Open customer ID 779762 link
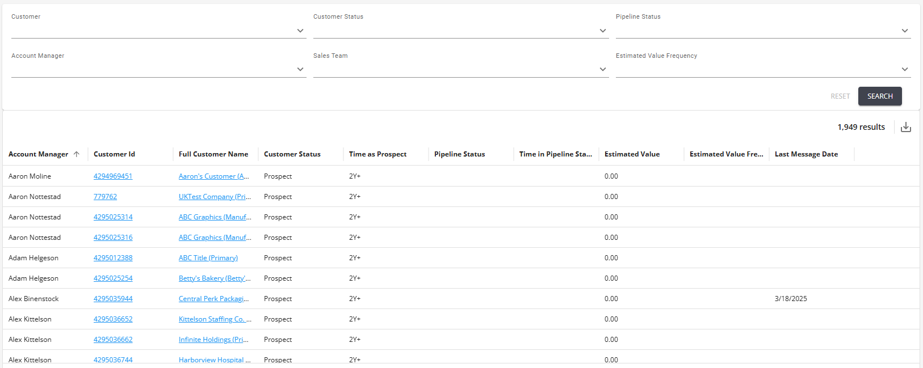 tap(105, 197)
